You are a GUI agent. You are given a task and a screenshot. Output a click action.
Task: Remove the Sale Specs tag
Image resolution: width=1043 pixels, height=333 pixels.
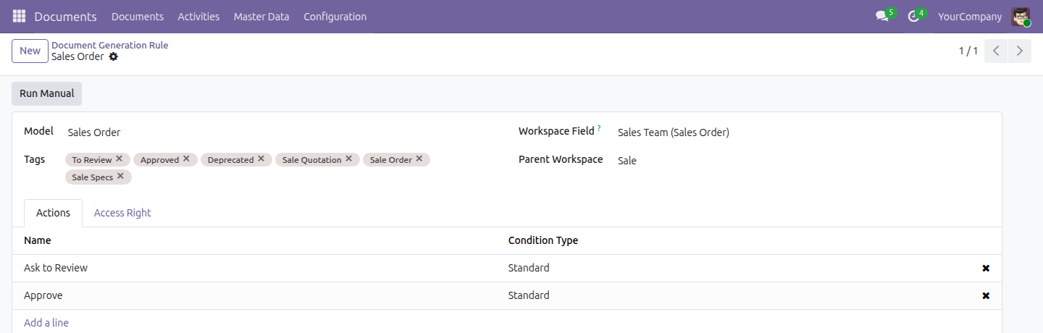pos(120,176)
